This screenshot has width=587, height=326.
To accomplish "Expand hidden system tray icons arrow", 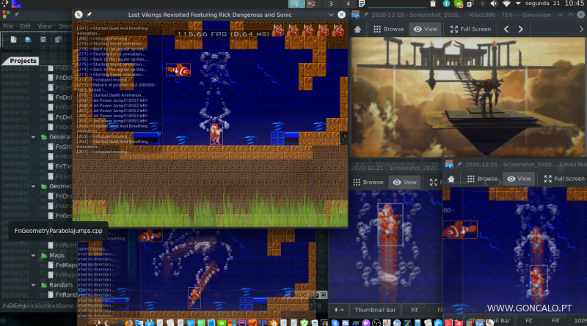I will click(518, 4).
